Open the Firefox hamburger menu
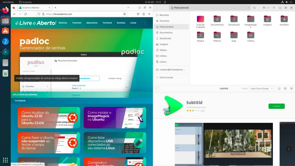This screenshot has height=166, width=295. (x=149, y=14)
